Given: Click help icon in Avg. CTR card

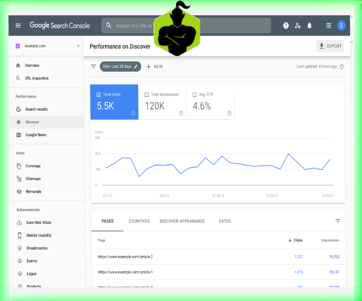Looking at the screenshot, I should pos(229,113).
